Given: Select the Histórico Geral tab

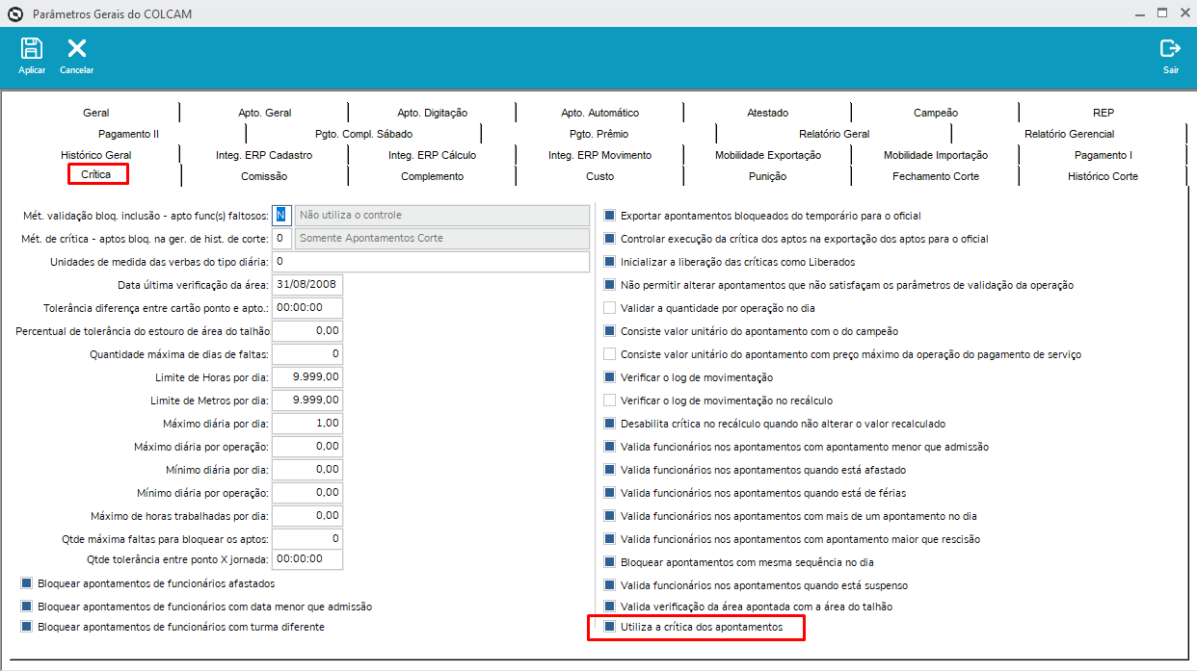Looking at the screenshot, I should click(x=96, y=155).
